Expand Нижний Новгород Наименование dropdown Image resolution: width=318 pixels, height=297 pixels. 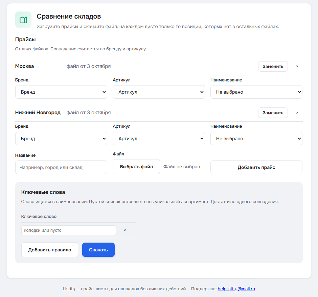click(256, 139)
